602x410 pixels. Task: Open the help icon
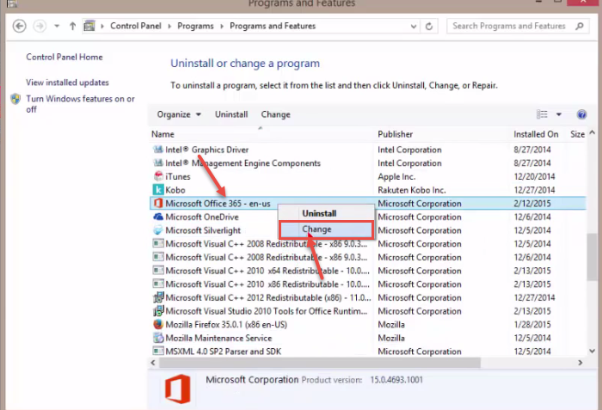pos(581,114)
